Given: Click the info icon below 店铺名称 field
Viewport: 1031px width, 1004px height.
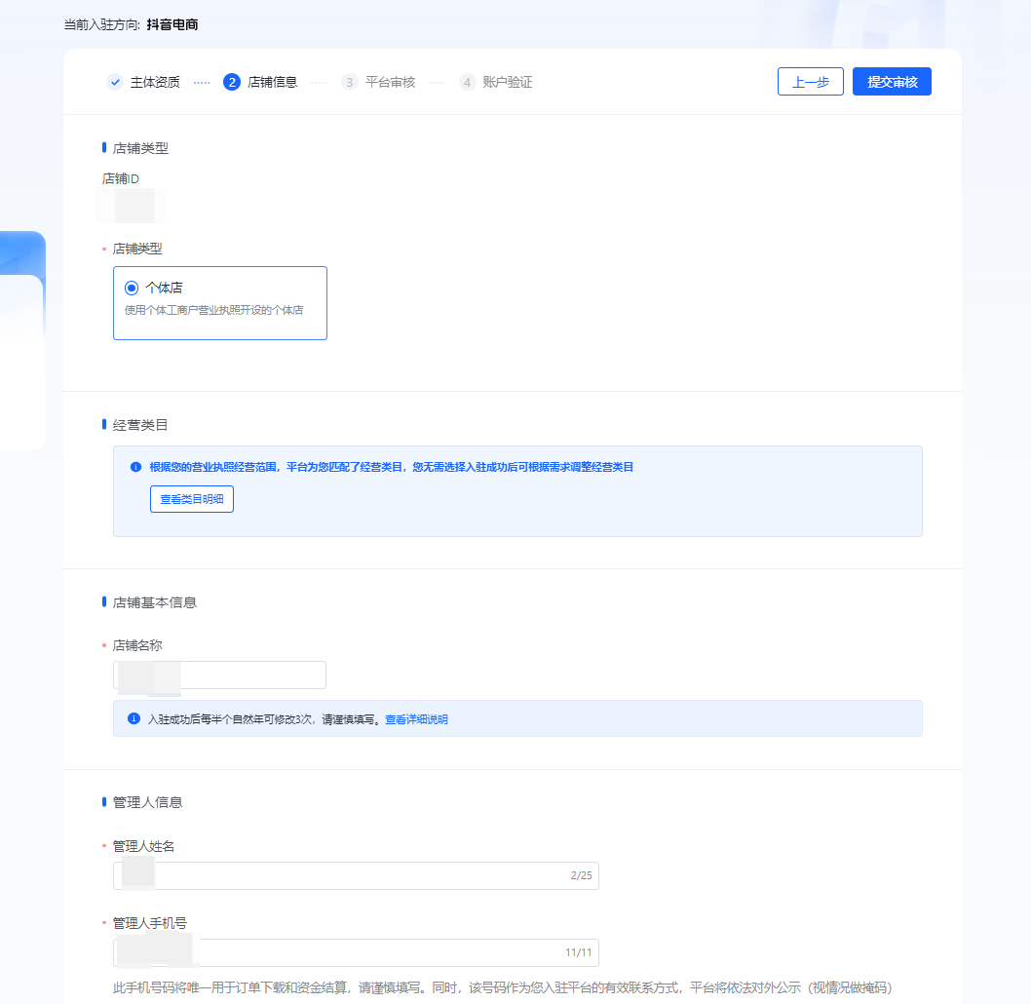Looking at the screenshot, I should click(x=134, y=719).
